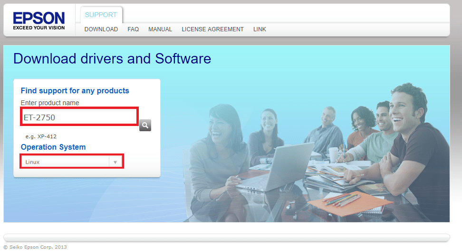The image size is (462, 252).
Task: Open the MANUAL menu item
Action: tap(160, 29)
